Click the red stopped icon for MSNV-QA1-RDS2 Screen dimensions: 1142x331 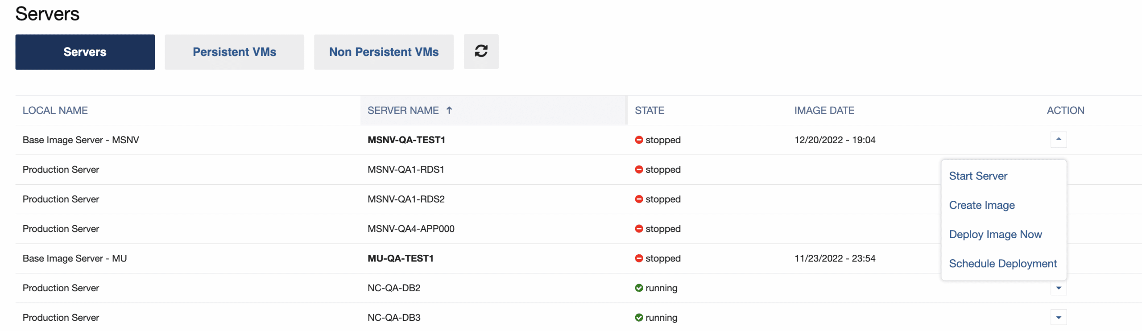639,199
